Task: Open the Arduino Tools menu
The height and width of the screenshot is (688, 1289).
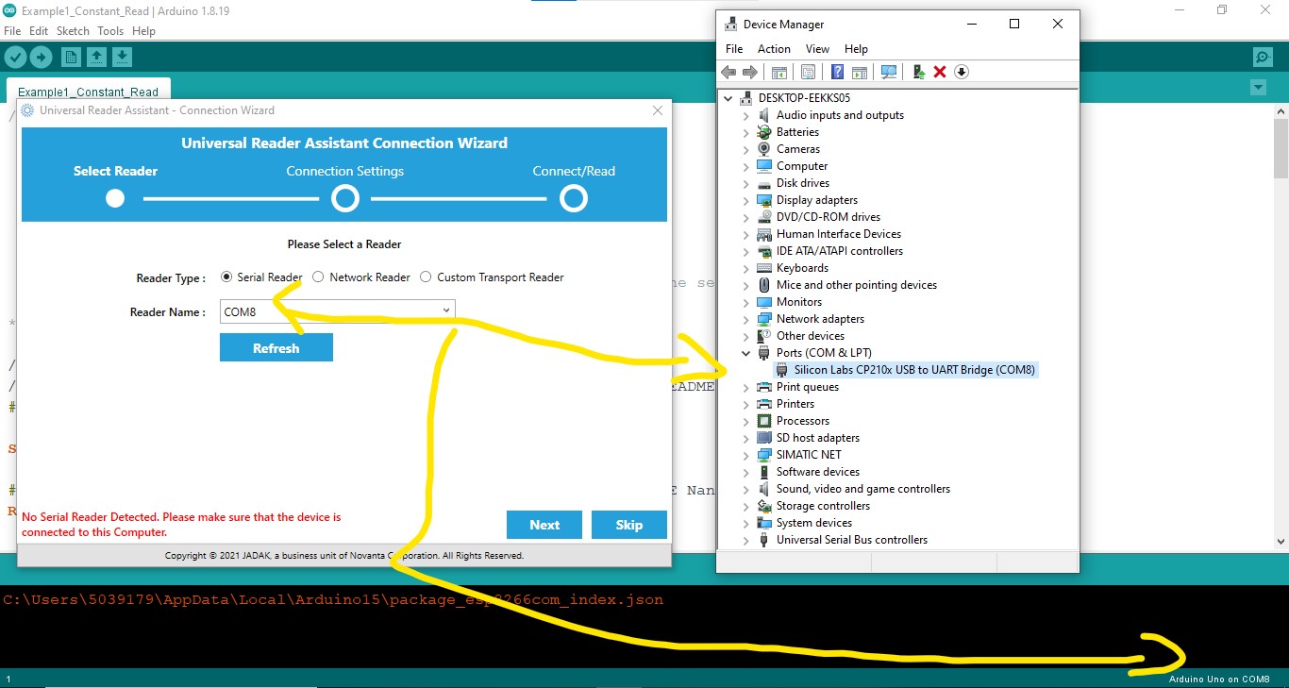Action: click(110, 31)
